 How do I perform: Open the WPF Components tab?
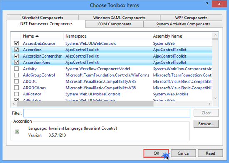pos(191,18)
